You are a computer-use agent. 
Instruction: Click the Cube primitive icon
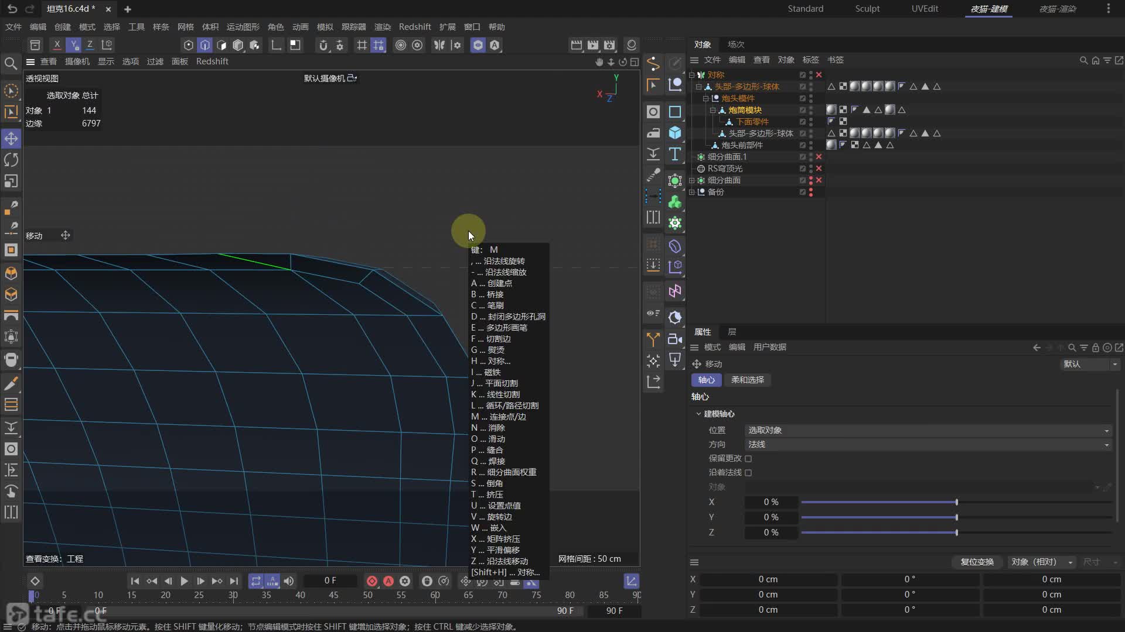(x=675, y=133)
